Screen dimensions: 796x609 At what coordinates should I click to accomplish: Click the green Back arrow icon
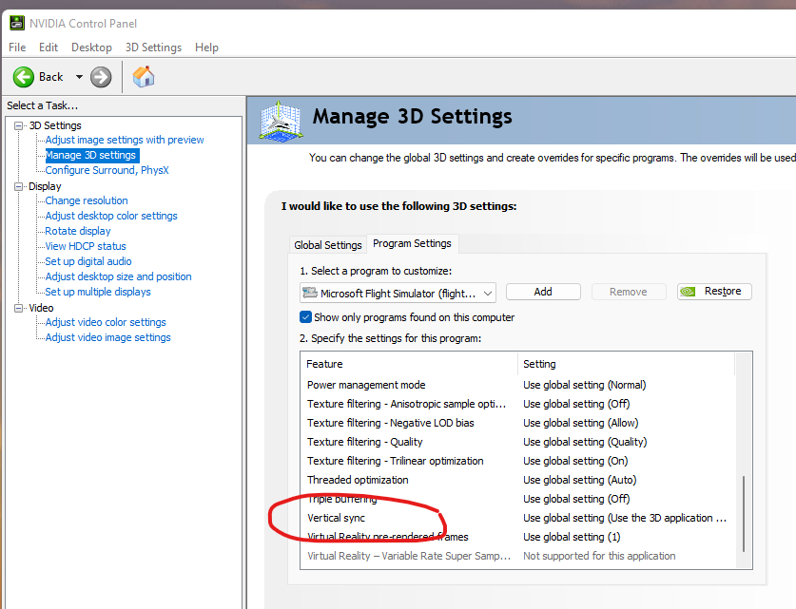24,77
